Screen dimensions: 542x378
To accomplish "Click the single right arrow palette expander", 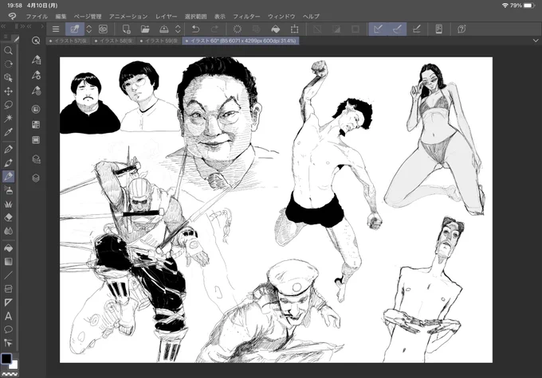I will click(42, 26).
